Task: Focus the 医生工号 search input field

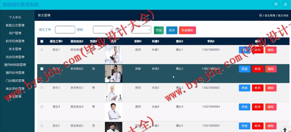Action: pos(65,30)
